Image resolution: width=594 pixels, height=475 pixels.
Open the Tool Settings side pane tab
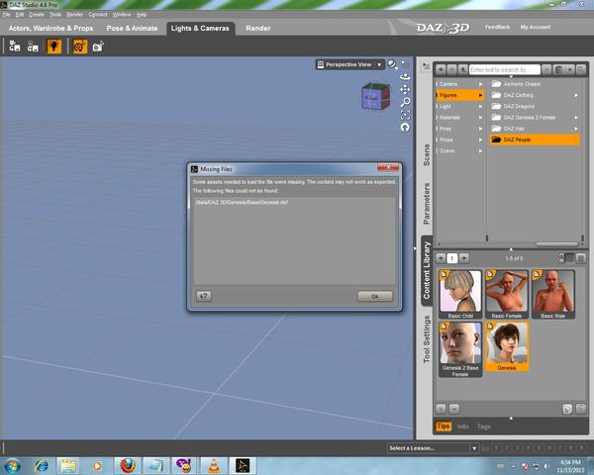click(x=427, y=339)
